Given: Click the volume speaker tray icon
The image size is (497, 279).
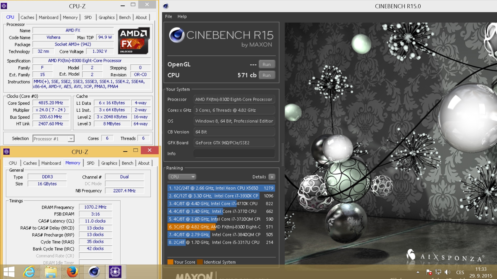Looking at the screenshot, I should point(447,272).
